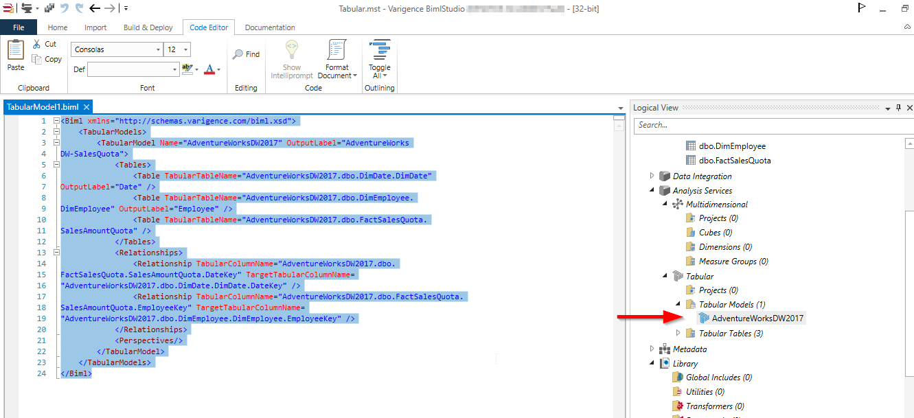The width and height of the screenshot is (914, 418).
Task: Collapse the TabularModels element on line 2
Action: click(56, 132)
